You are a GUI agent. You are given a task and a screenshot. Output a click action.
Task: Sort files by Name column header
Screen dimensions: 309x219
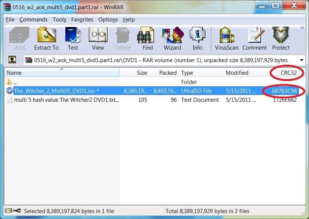click(14, 73)
